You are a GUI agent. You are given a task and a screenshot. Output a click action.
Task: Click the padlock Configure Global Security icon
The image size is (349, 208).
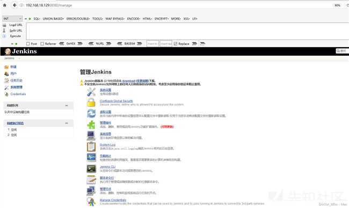tap(91, 103)
